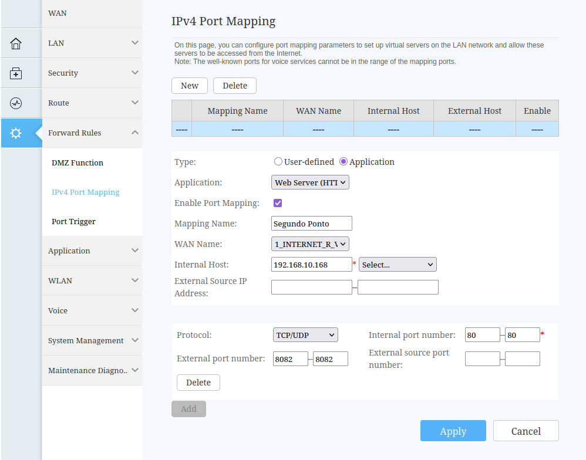The width and height of the screenshot is (586, 460).
Task: Click the New mapping button
Action: 190,86
